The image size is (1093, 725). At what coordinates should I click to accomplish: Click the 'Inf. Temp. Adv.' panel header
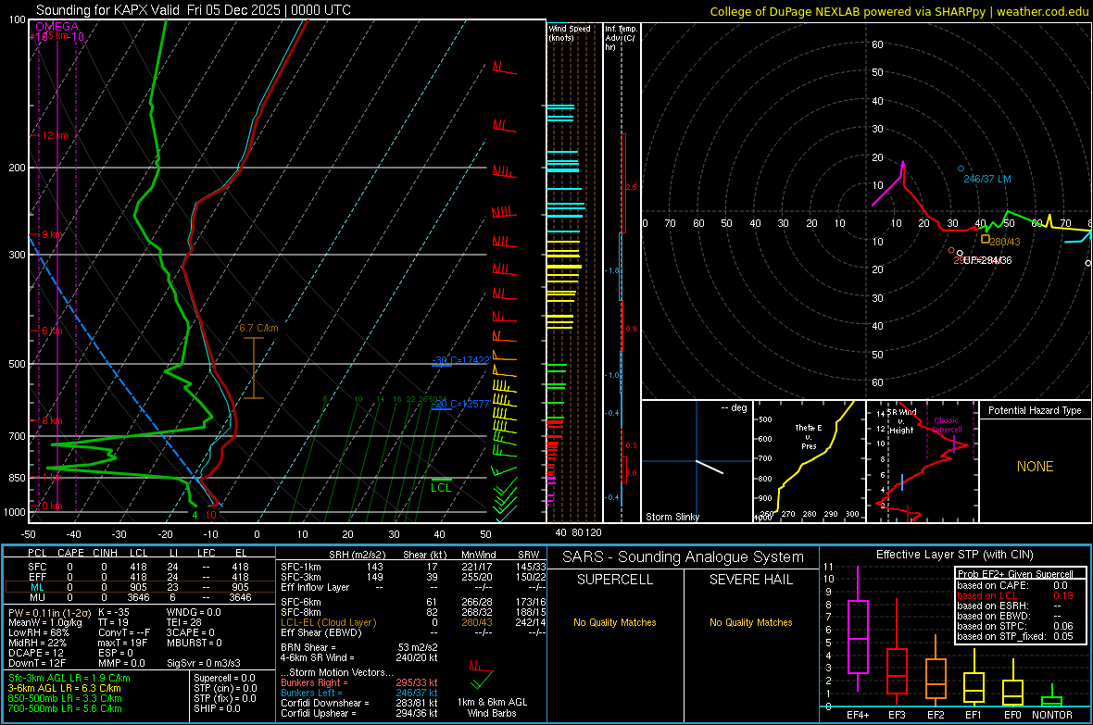coord(621,38)
